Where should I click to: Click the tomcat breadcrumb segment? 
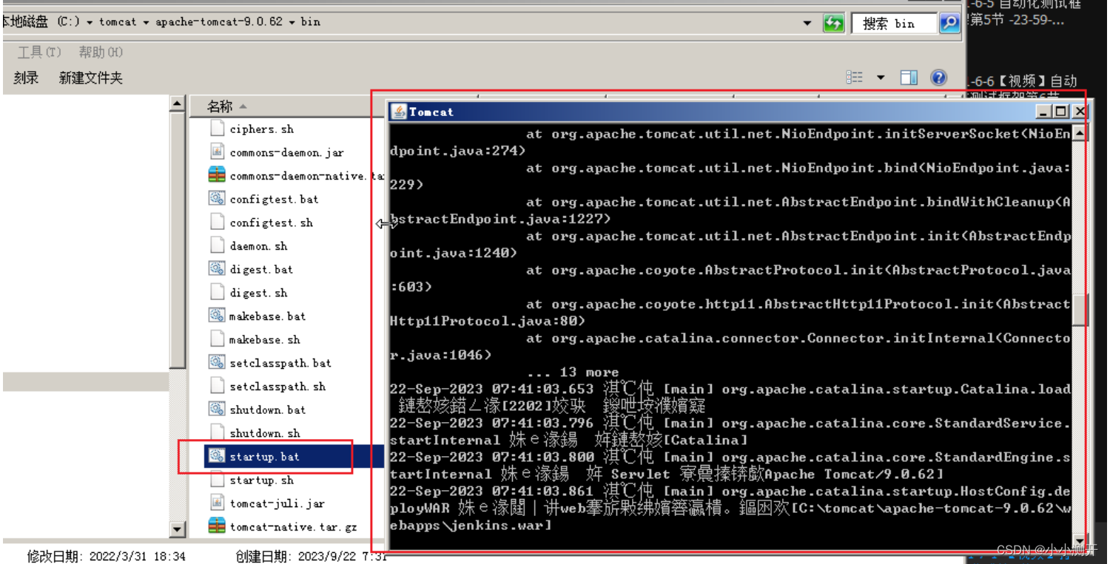118,22
